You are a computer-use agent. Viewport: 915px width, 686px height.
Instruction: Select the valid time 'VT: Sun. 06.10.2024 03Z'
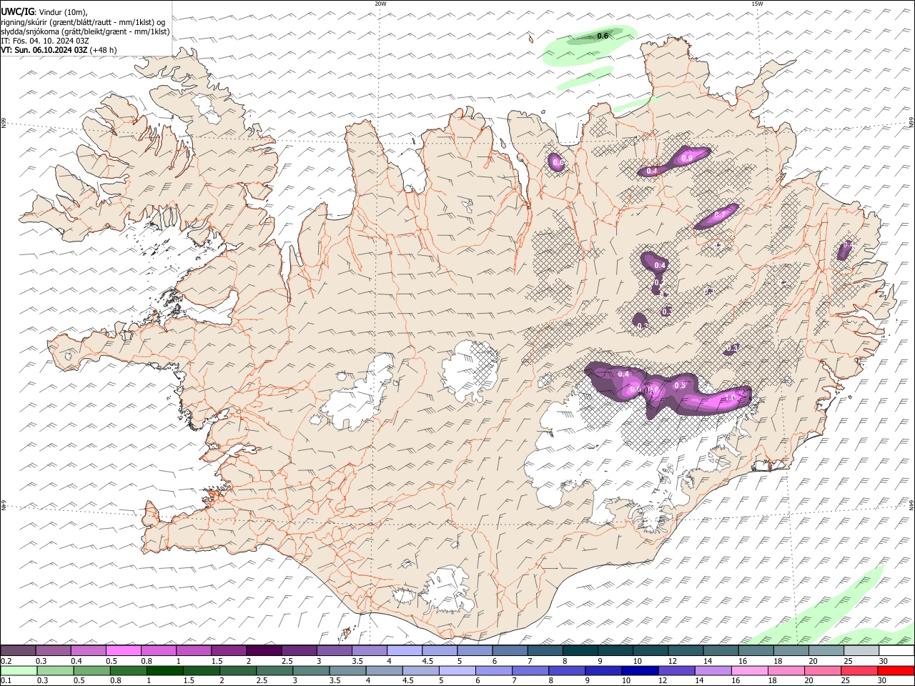44,50
